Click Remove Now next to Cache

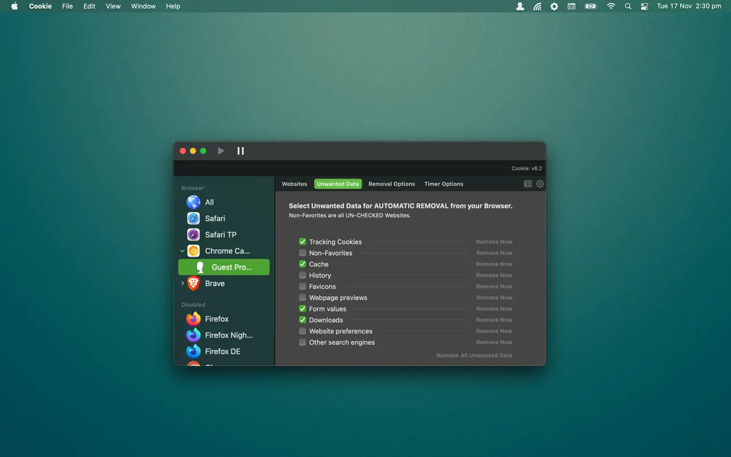pyautogui.click(x=494, y=264)
